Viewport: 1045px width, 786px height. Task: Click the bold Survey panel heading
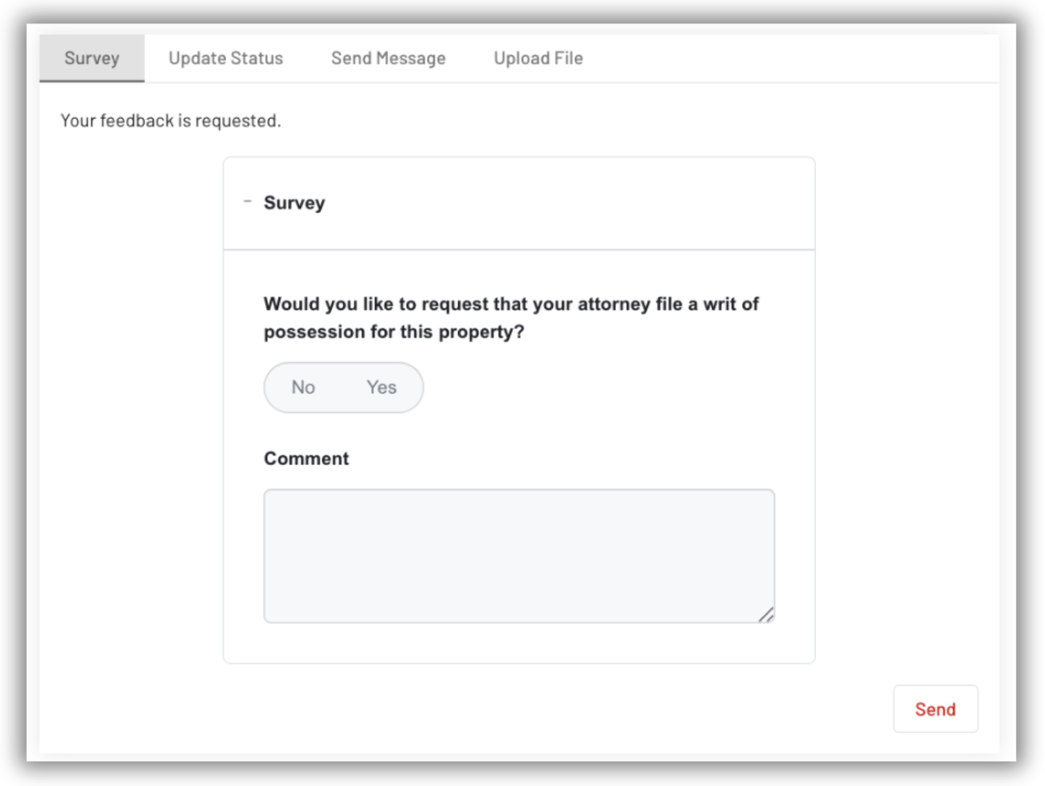tap(294, 203)
